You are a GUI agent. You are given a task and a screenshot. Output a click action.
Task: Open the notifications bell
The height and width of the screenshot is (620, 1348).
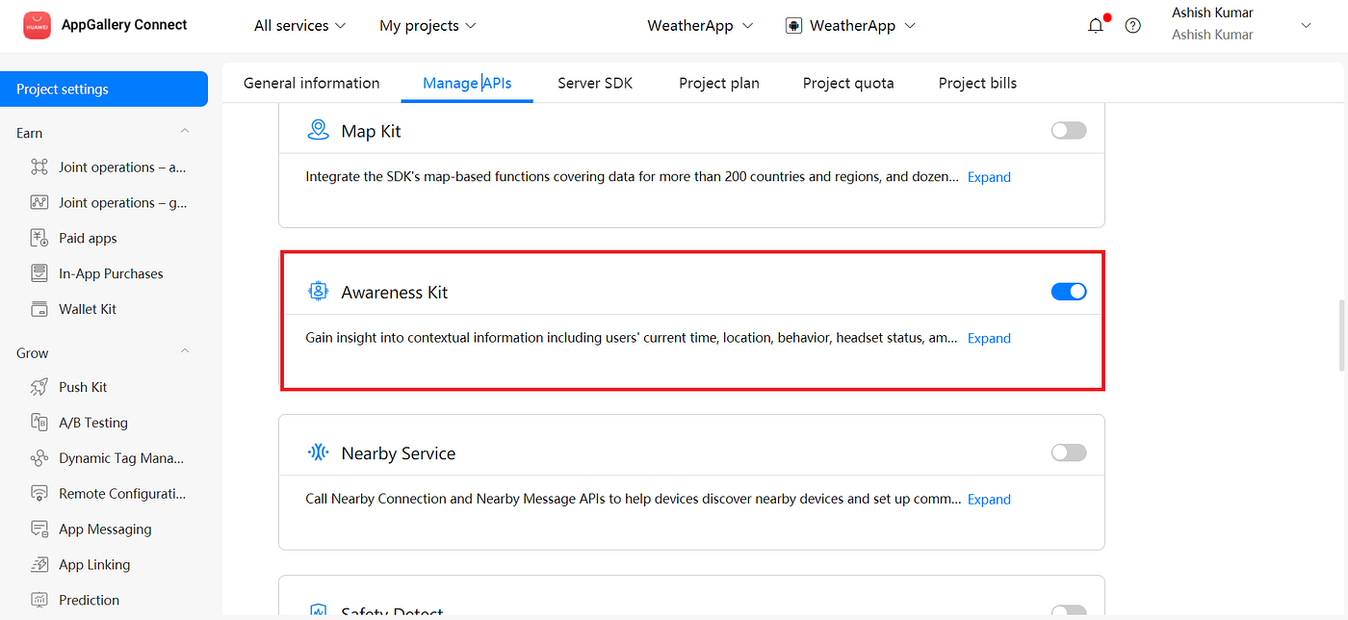[x=1095, y=25]
